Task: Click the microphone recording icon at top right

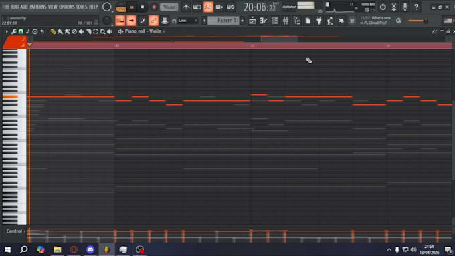Action: 405,7
